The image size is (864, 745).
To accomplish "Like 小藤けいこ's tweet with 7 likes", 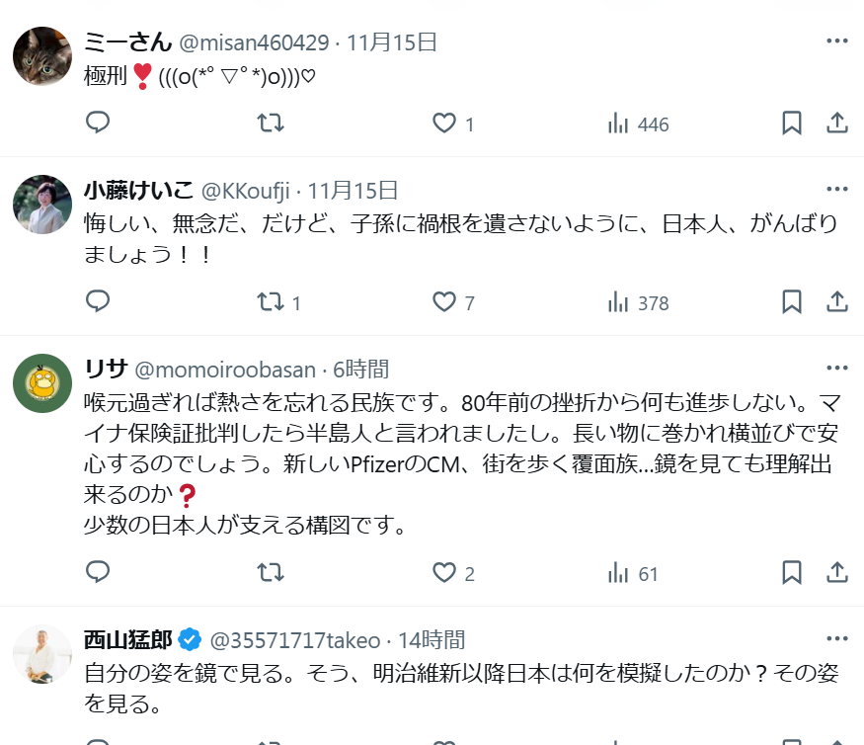I will tap(453, 302).
